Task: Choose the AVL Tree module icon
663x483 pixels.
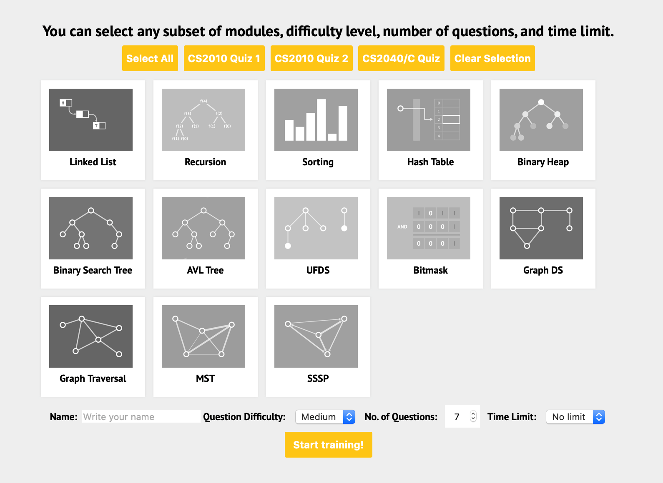Action: 203,228
